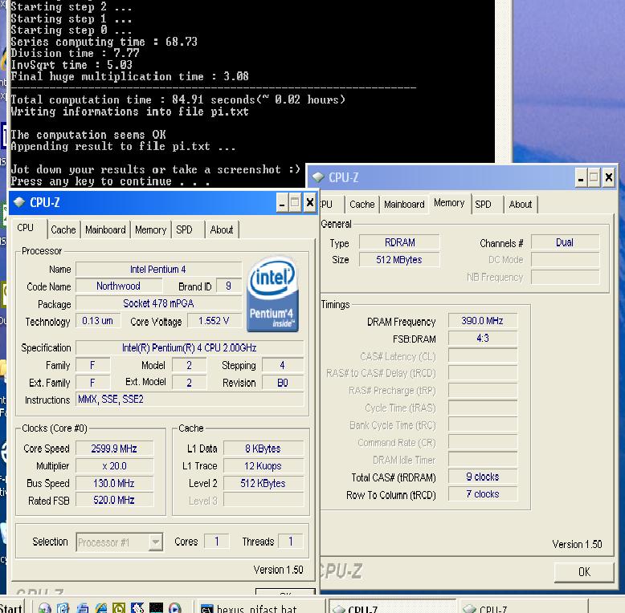625x613 pixels.
Task: Click the console icon on the hexus_pifast.bat taskbar button
Action: (x=207, y=609)
